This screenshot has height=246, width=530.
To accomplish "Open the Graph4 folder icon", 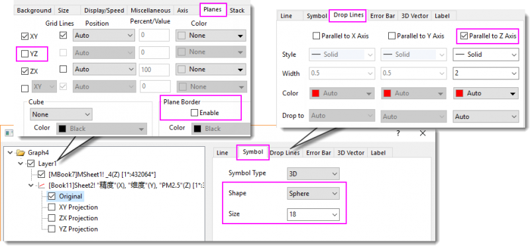I will [x=21, y=153].
